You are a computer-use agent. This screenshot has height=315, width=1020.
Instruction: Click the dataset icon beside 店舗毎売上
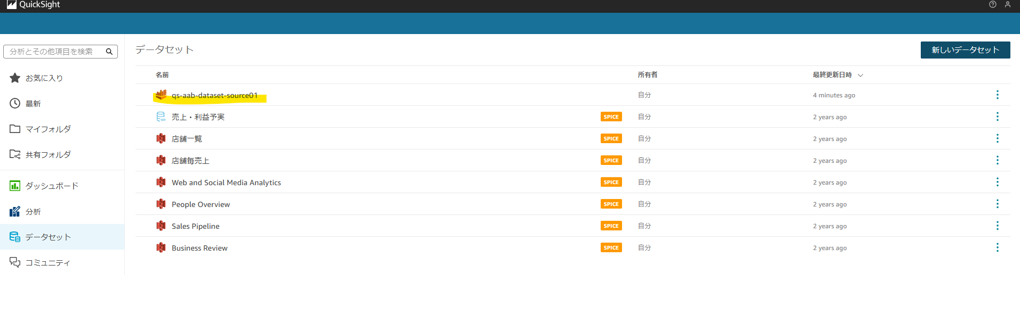coord(161,160)
